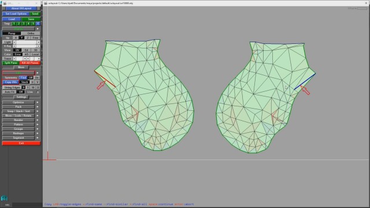This screenshot has height=208, width=370.
Task: Click the arrow beside Move / Scale / Rotate
Action: (38, 116)
